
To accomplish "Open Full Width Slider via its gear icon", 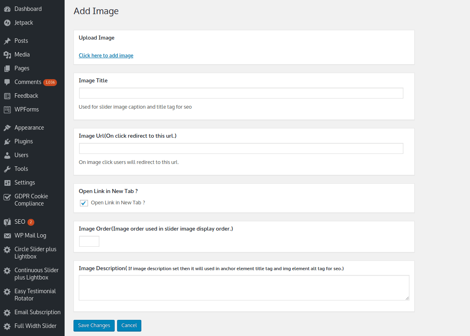I will pos(7,326).
